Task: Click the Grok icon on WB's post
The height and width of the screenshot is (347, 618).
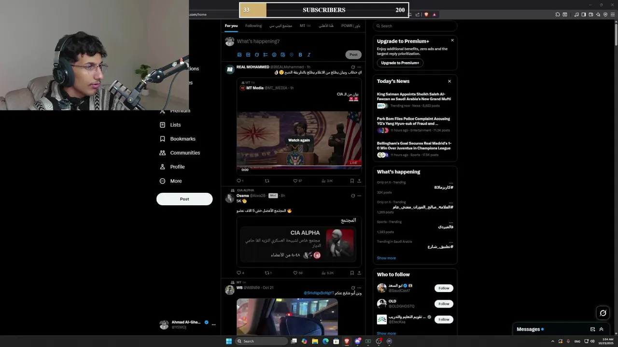Action: tap(353, 288)
